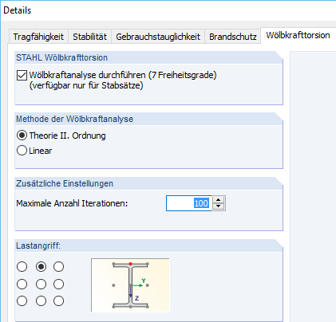
Task: Decrease maximum iterations with down arrow
Action: [219, 206]
